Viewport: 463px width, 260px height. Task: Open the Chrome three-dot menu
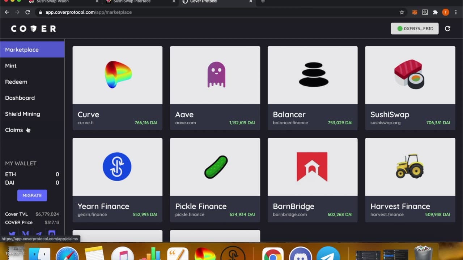(456, 12)
